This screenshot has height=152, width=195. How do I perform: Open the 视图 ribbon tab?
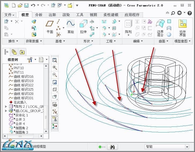point(93,15)
